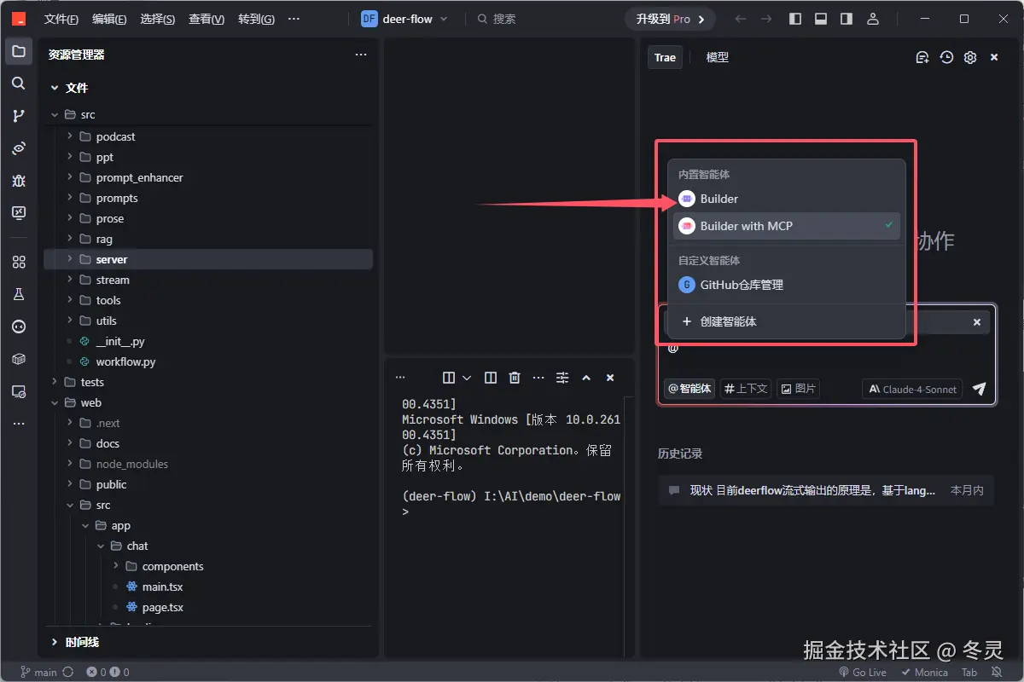The width and height of the screenshot is (1024, 682).
Task: Open the Search view in activity bar
Action: 18,84
